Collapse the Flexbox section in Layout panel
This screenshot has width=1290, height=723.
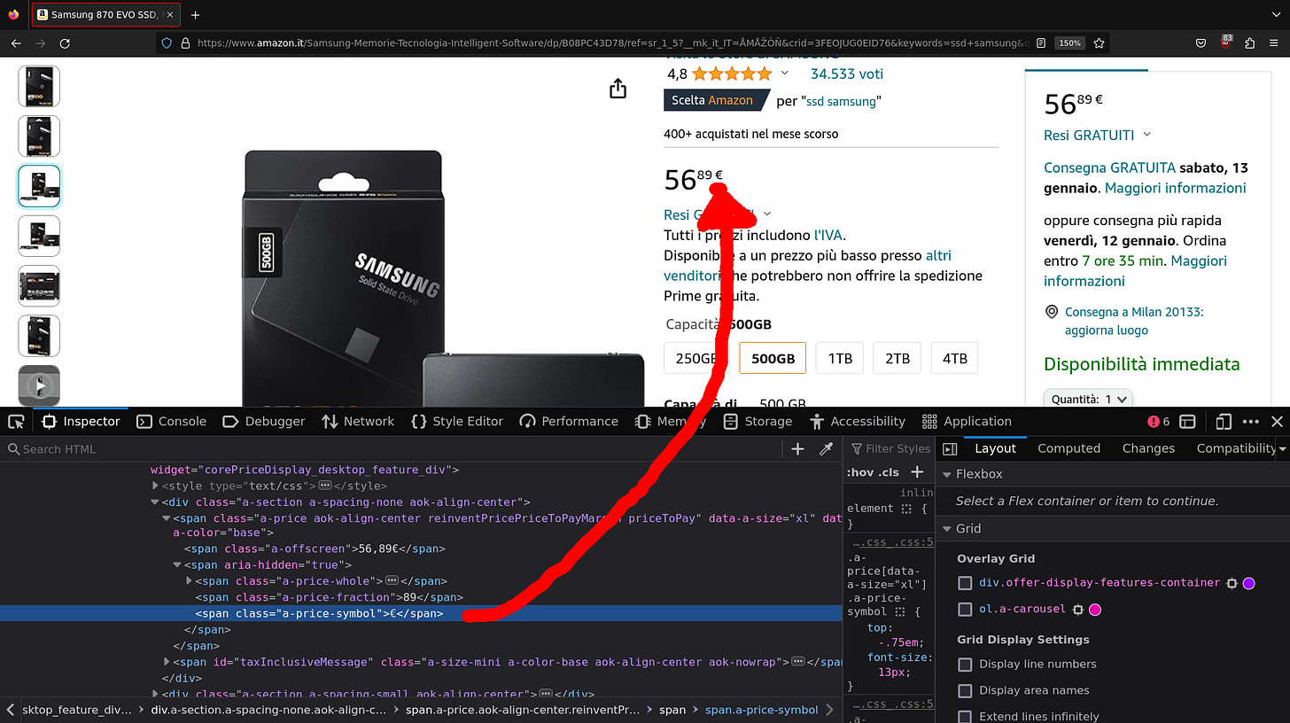click(947, 474)
